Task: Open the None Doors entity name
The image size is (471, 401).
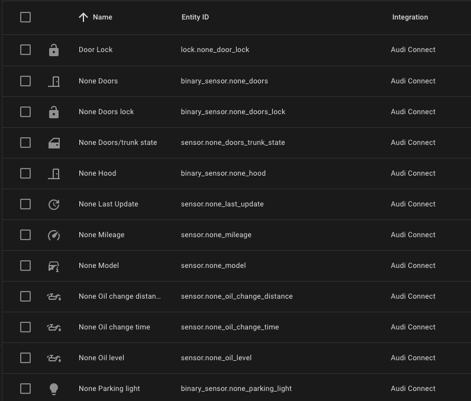Action: (x=98, y=81)
